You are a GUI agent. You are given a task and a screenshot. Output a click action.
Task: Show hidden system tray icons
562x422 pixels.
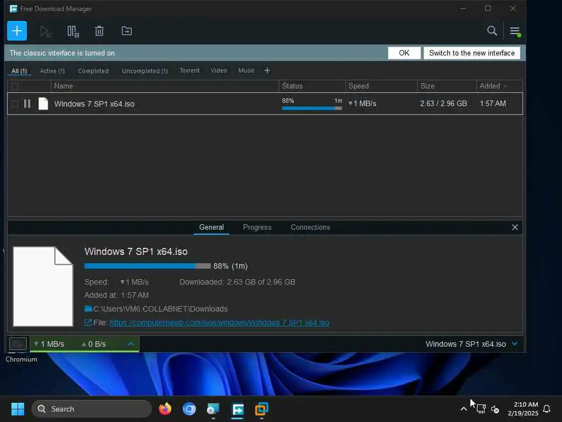click(463, 409)
